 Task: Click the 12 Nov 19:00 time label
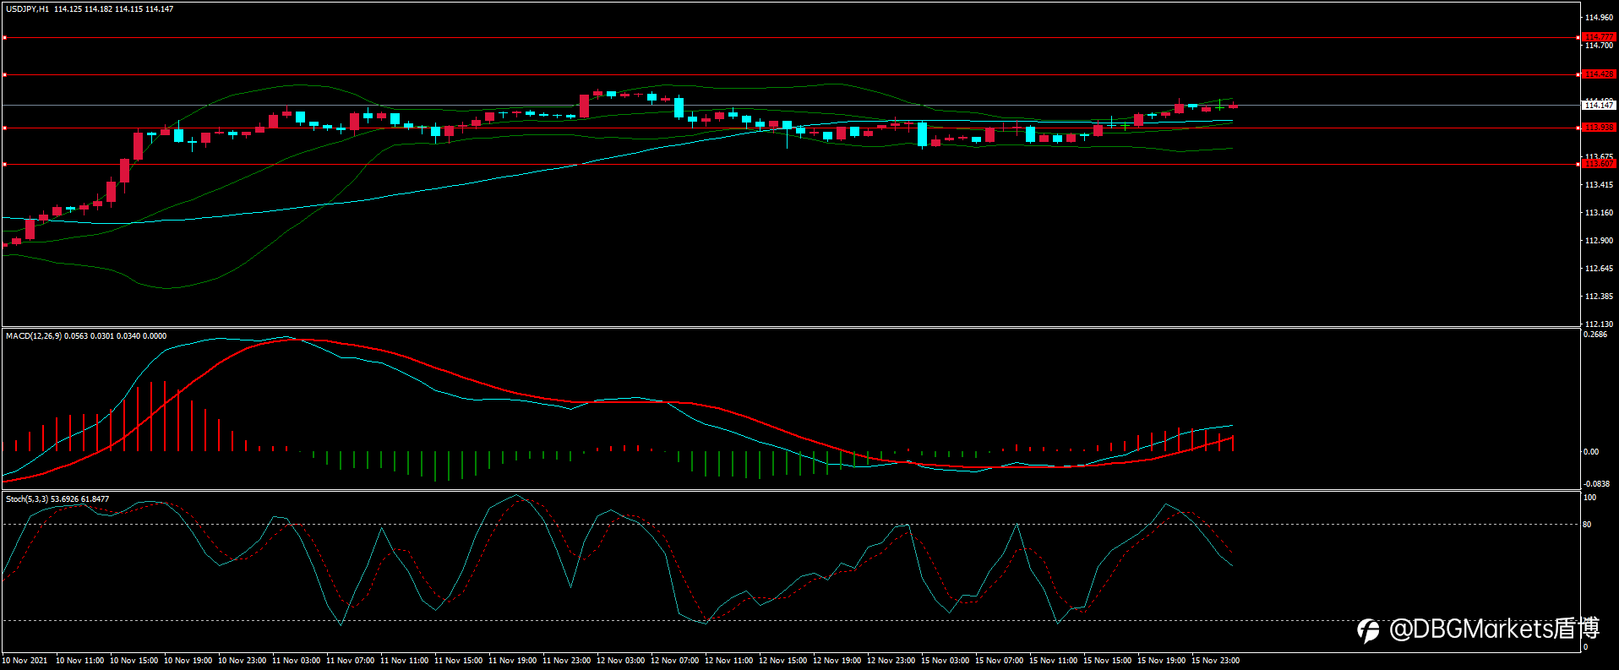click(837, 661)
